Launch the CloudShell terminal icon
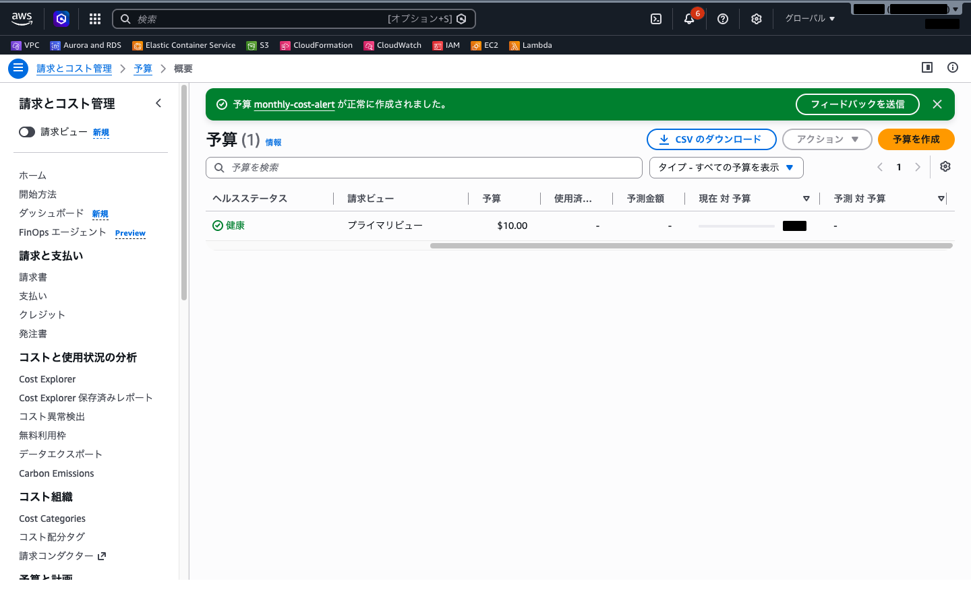 point(656,19)
